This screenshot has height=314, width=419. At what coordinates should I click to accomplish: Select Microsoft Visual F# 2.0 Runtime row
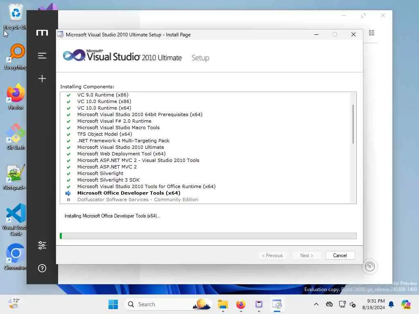click(205, 121)
